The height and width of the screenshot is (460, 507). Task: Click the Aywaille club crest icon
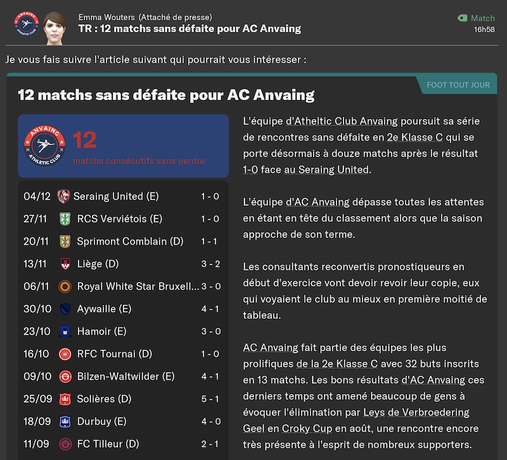click(x=65, y=309)
